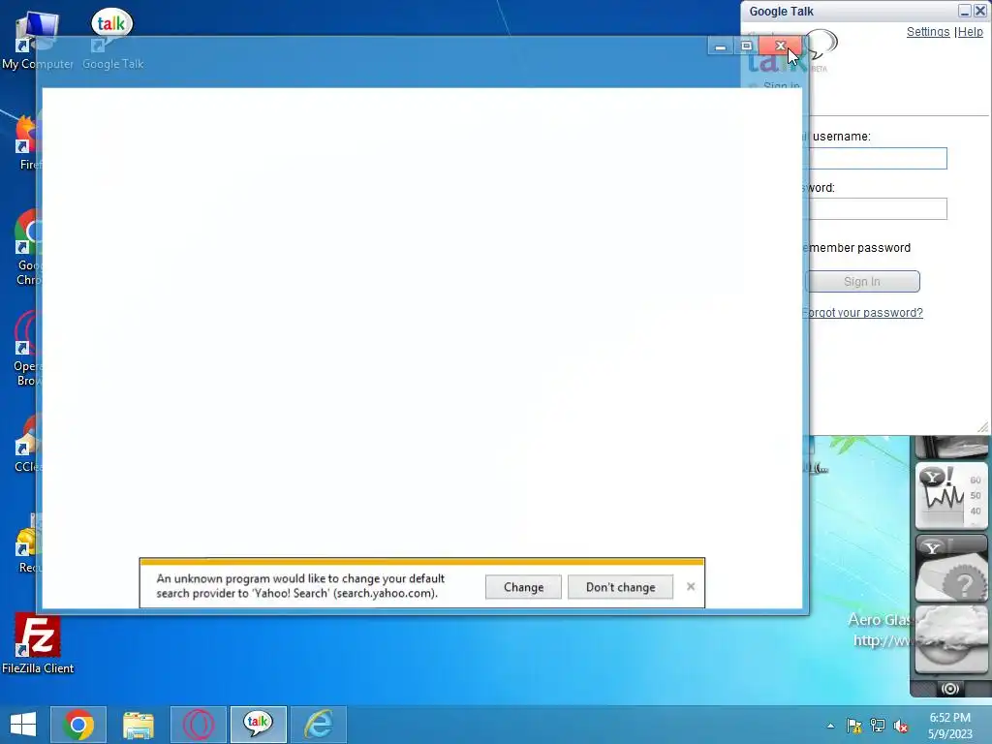
Task: Launch Google Chrome from the taskbar
Action: click(x=78, y=725)
